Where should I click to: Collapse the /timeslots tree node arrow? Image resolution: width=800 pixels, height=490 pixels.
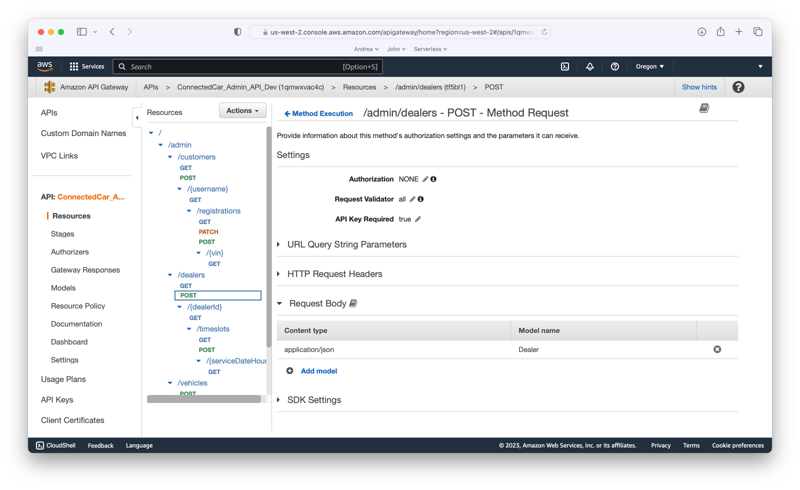tap(189, 329)
